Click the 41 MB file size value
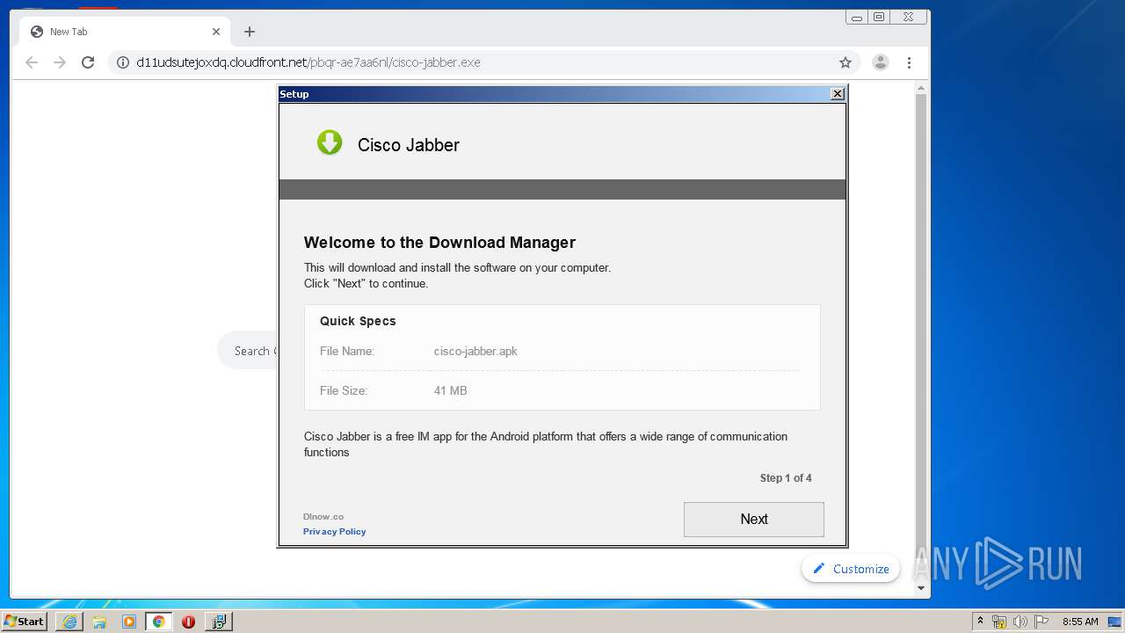Image resolution: width=1125 pixels, height=633 pixels. (x=450, y=390)
